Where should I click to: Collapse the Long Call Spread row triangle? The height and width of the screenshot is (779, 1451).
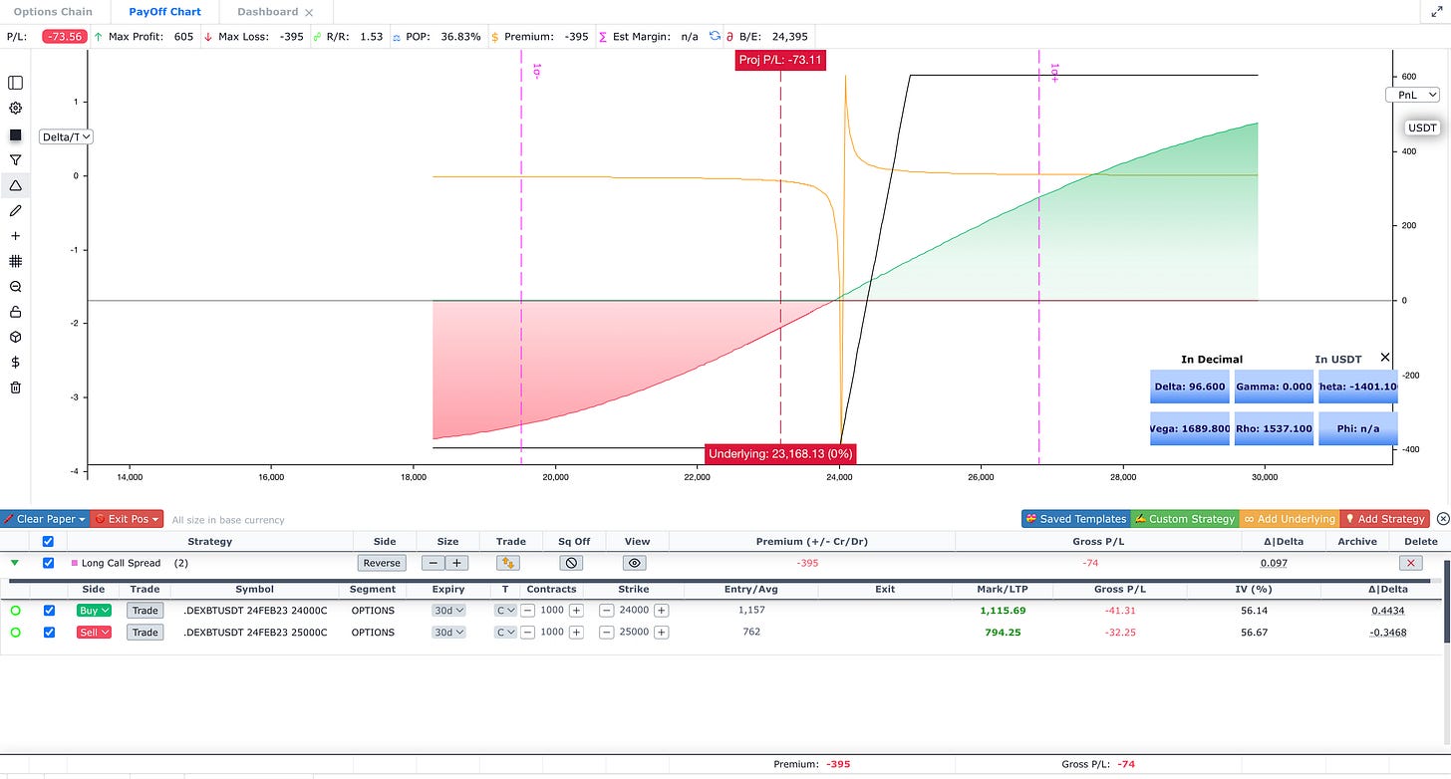point(14,563)
